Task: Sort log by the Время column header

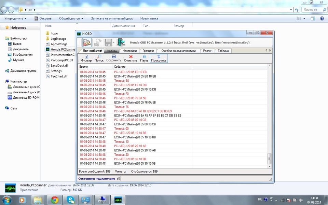Action: click(95, 67)
